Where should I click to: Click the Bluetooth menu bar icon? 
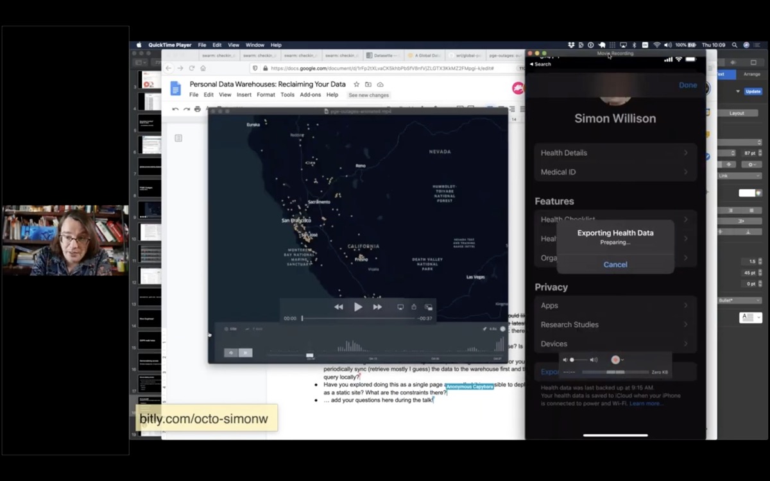click(634, 45)
